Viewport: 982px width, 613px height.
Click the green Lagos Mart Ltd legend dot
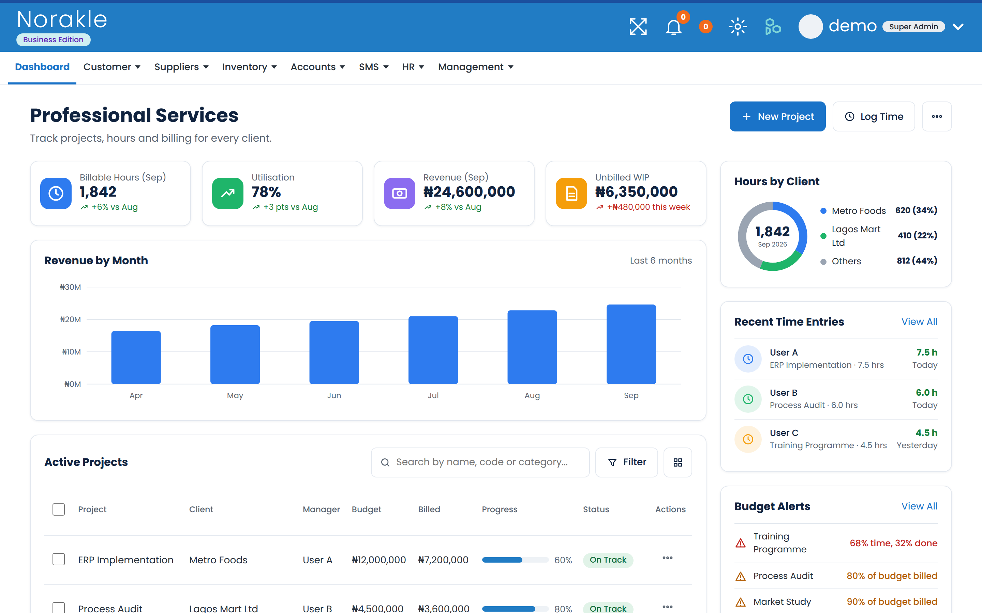[823, 236]
